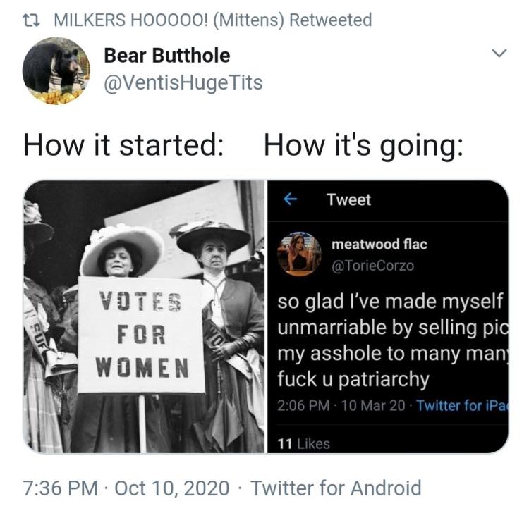This screenshot has height=506, width=529.
Task: Click the Twitter for iPad source link
Action: click(462, 405)
